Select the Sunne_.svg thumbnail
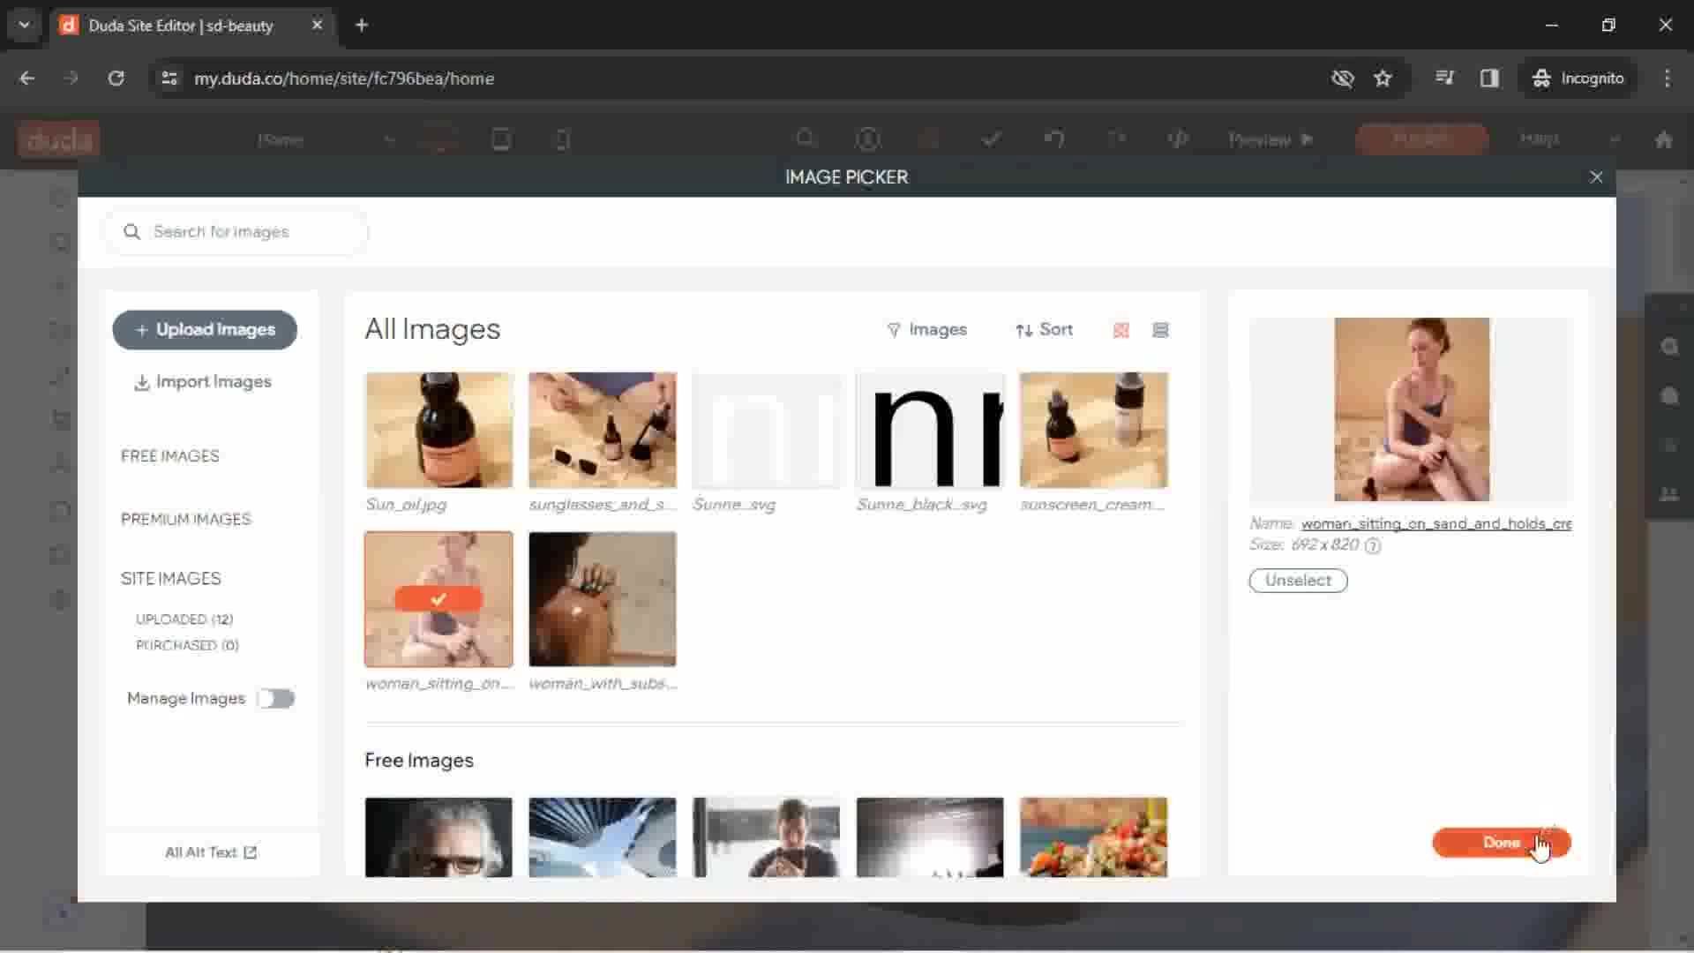The image size is (1694, 953). click(x=767, y=431)
